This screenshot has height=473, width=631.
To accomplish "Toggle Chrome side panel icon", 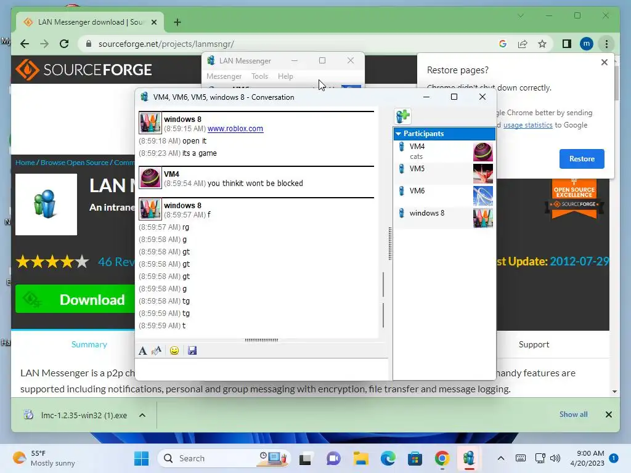I will point(567,44).
